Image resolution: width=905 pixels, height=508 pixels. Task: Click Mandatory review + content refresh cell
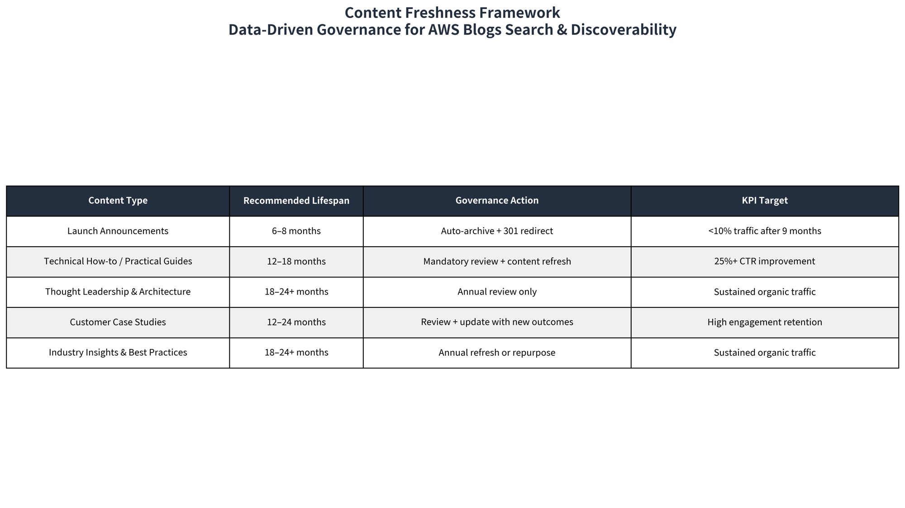(x=497, y=261)
